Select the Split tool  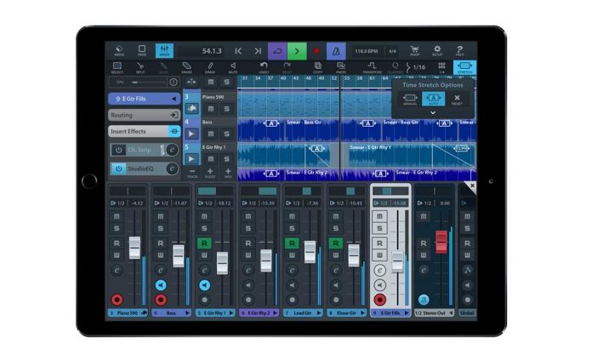141,67
